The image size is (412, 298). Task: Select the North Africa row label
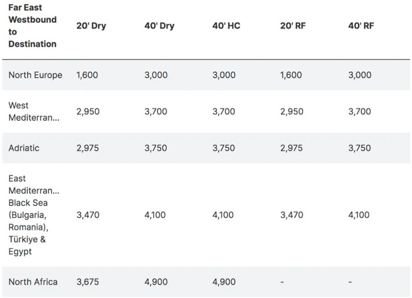(33, 282)
